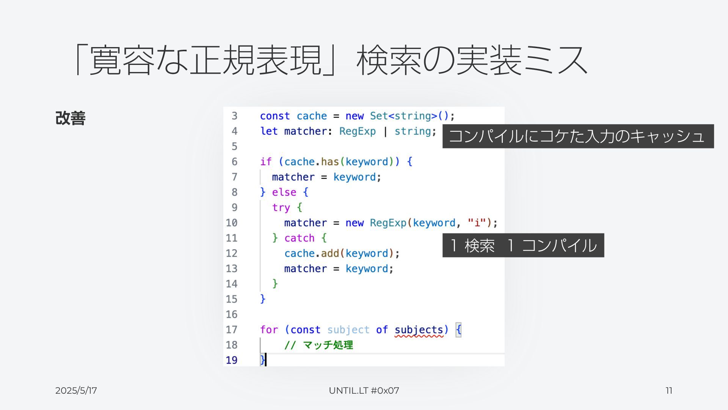Click the text 'const cache = new Set<string>();'
Viewport: 728px width, 410px height.
(x=357, y=116)
